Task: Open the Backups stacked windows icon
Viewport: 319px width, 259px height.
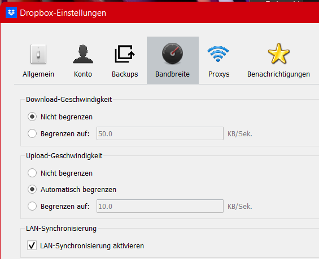Action: click(x=125, y=53)
